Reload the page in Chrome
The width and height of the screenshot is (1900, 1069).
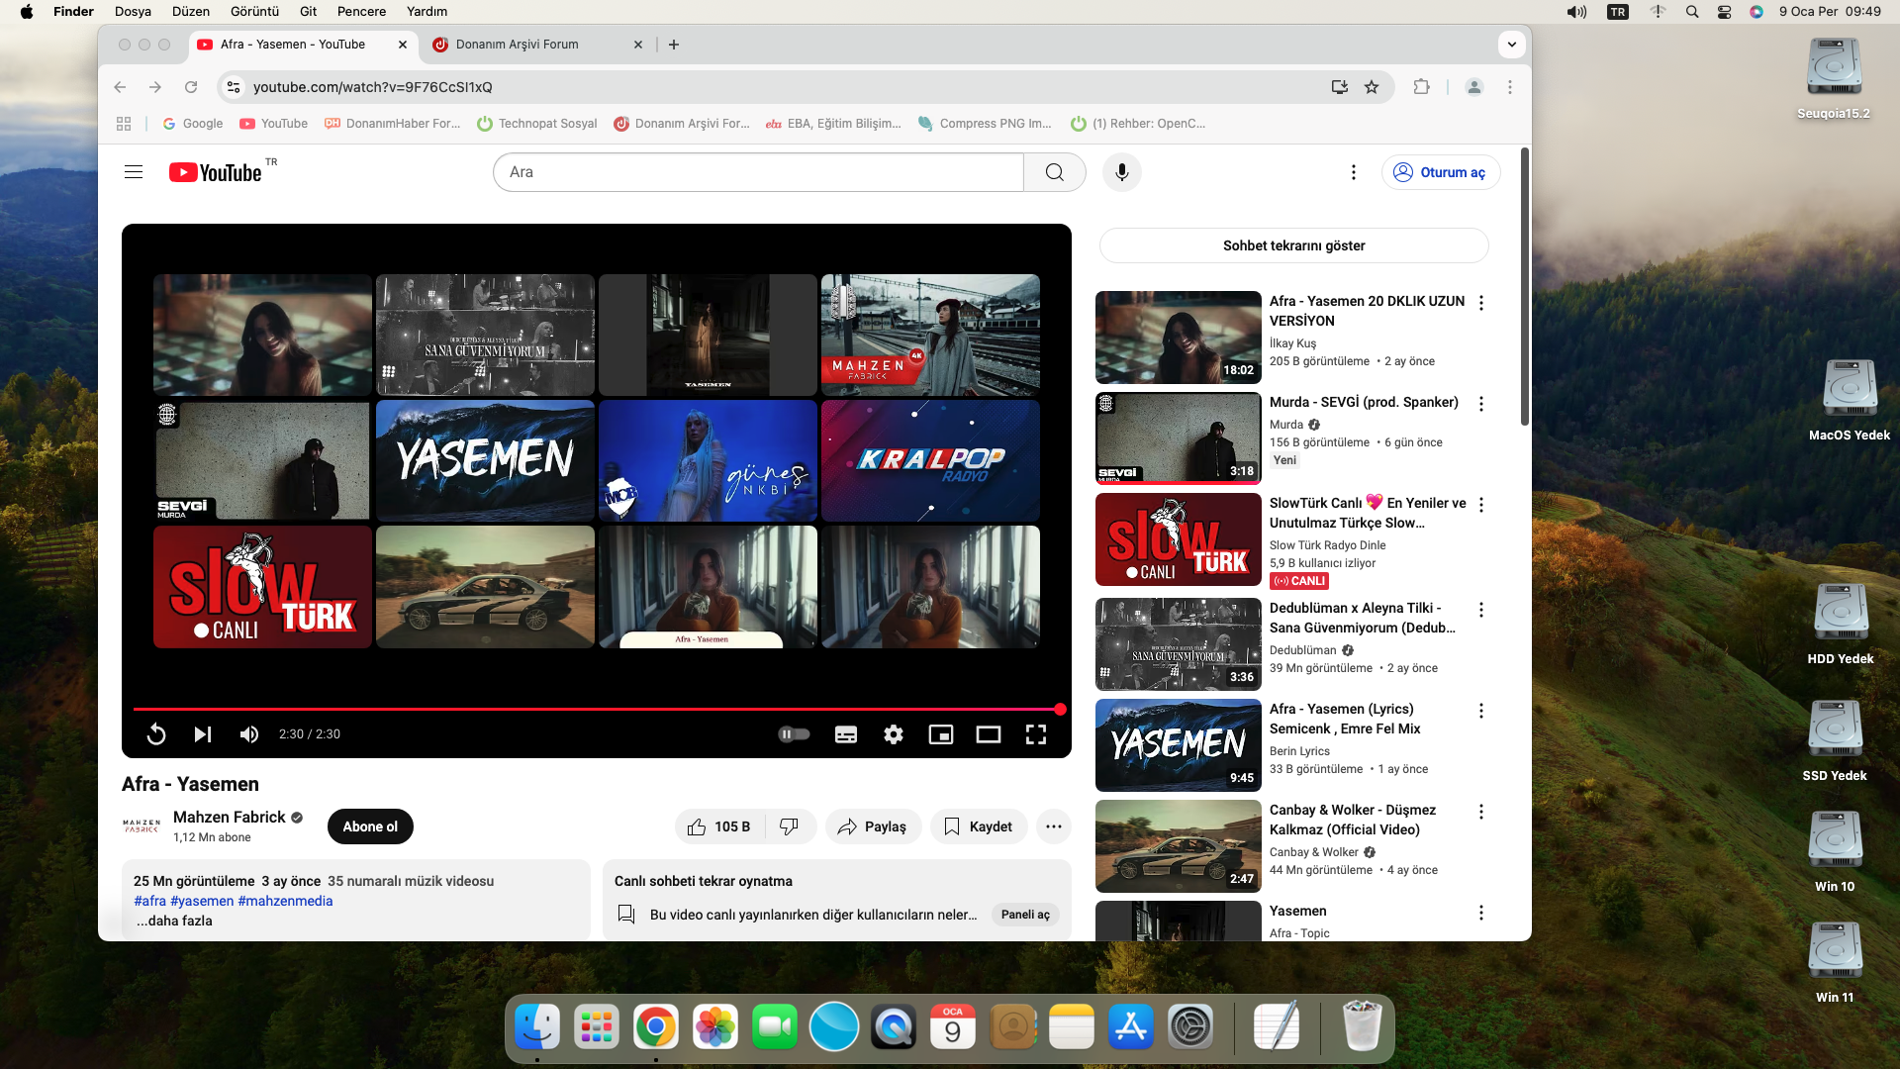point(191,87)
